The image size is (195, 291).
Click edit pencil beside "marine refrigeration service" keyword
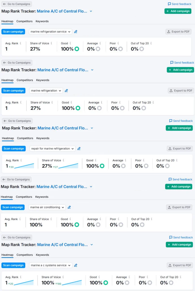tap(76, 32)
